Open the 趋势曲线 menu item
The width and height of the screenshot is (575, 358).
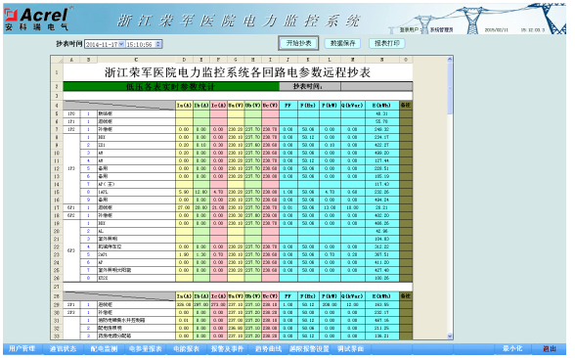(268, 349)
